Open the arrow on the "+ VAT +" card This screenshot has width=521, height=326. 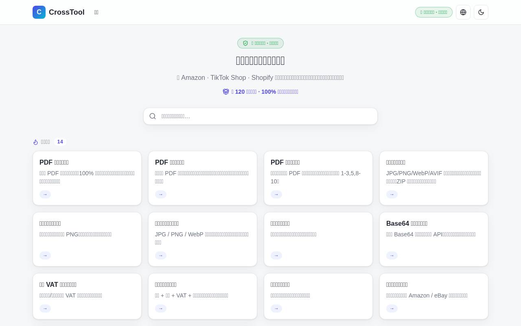click(x=161, y=308)
